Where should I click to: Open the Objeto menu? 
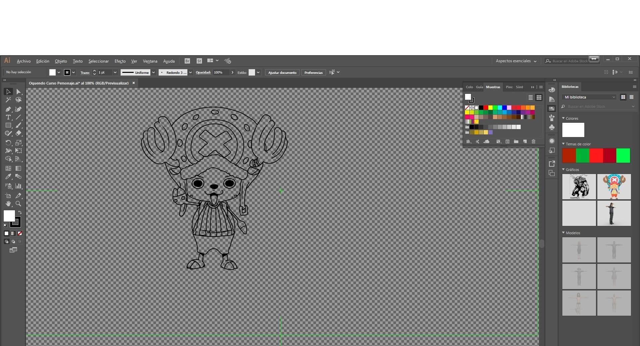[x=61, y=61]
